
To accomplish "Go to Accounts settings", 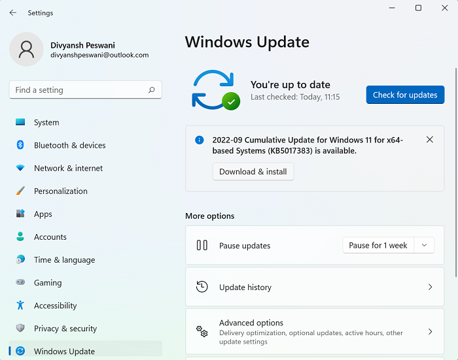I will [x=50, y=237].
